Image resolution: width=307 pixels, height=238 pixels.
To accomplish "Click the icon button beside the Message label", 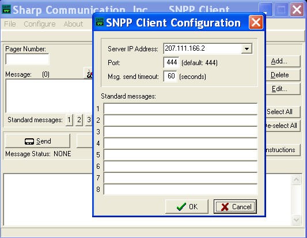I will point(89,73).
